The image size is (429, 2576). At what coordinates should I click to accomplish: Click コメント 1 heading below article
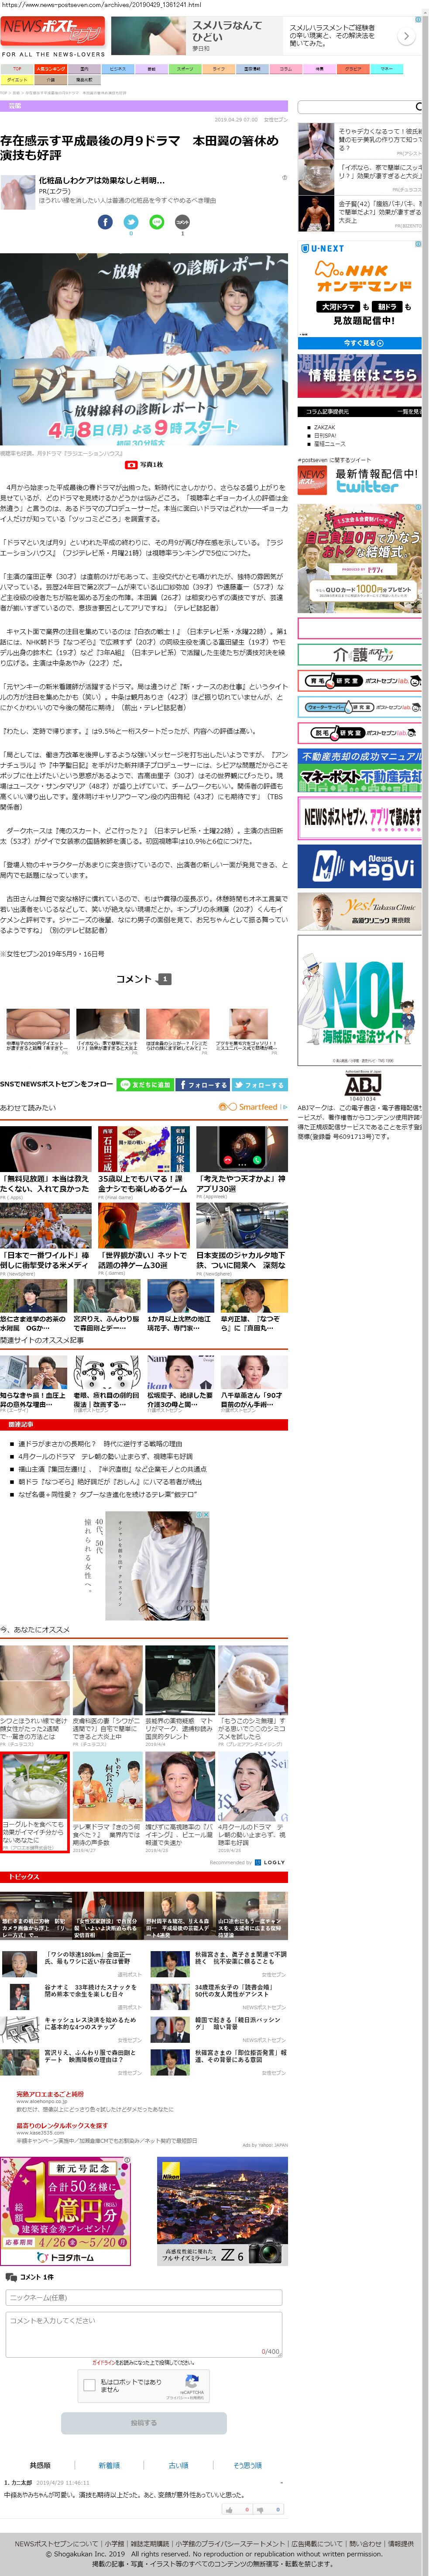[143, 979]
